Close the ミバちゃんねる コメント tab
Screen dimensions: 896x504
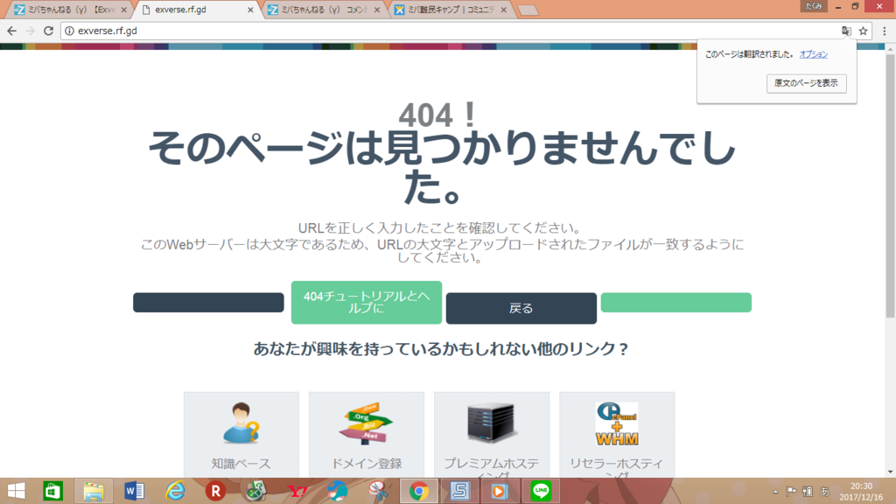[x=376, y=10]
